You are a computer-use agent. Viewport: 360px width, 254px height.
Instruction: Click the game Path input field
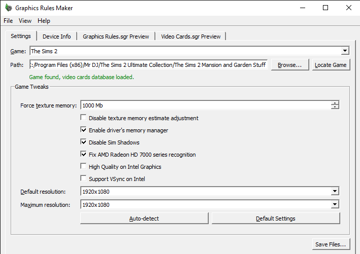tap(148, 65)
